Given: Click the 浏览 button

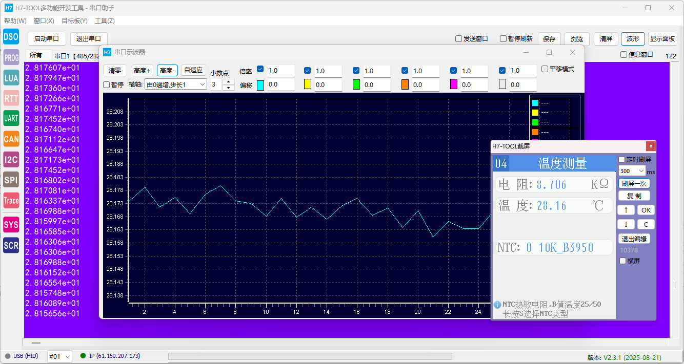Looking at the screenshot, I should tap(577, 39).
